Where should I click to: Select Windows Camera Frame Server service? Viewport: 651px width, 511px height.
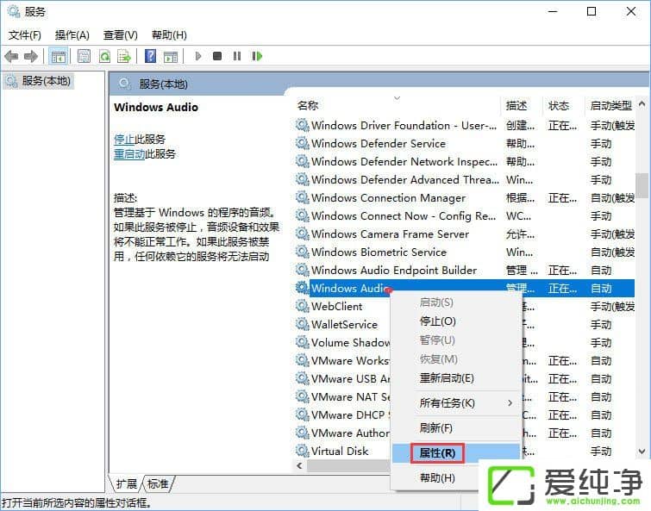point(390,234)
